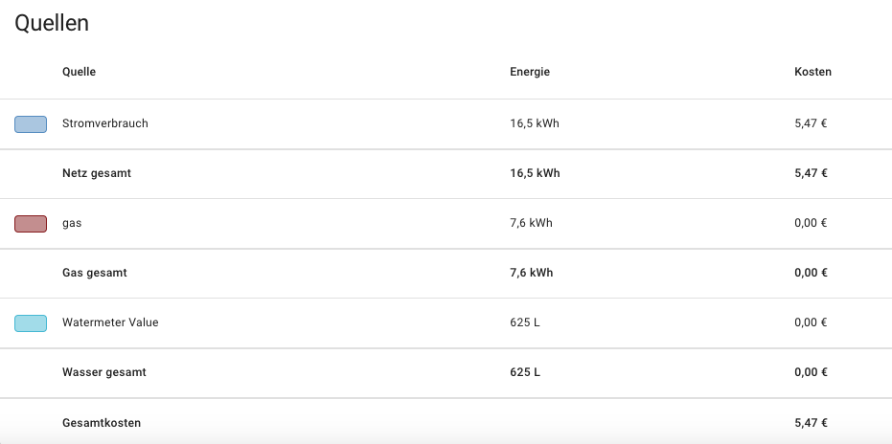This screenshot has width=892, height=444.
Task: Click the Quelle column header
Action: point(80,72)
